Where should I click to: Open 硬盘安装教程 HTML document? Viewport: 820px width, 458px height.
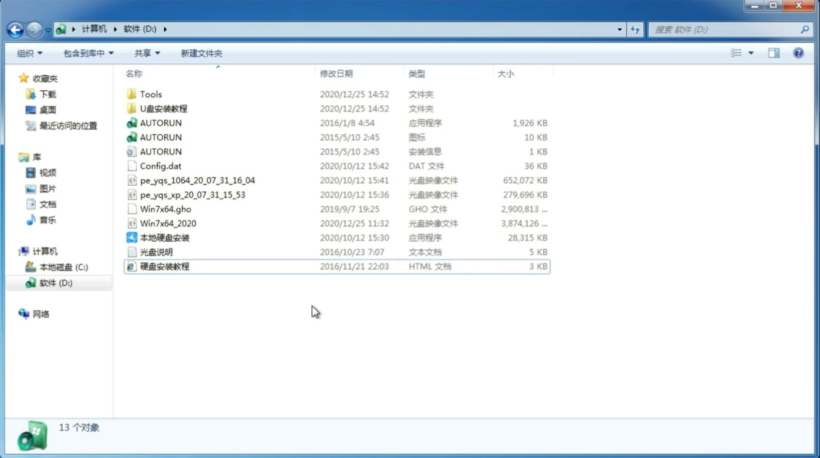(x=164, y=266)
